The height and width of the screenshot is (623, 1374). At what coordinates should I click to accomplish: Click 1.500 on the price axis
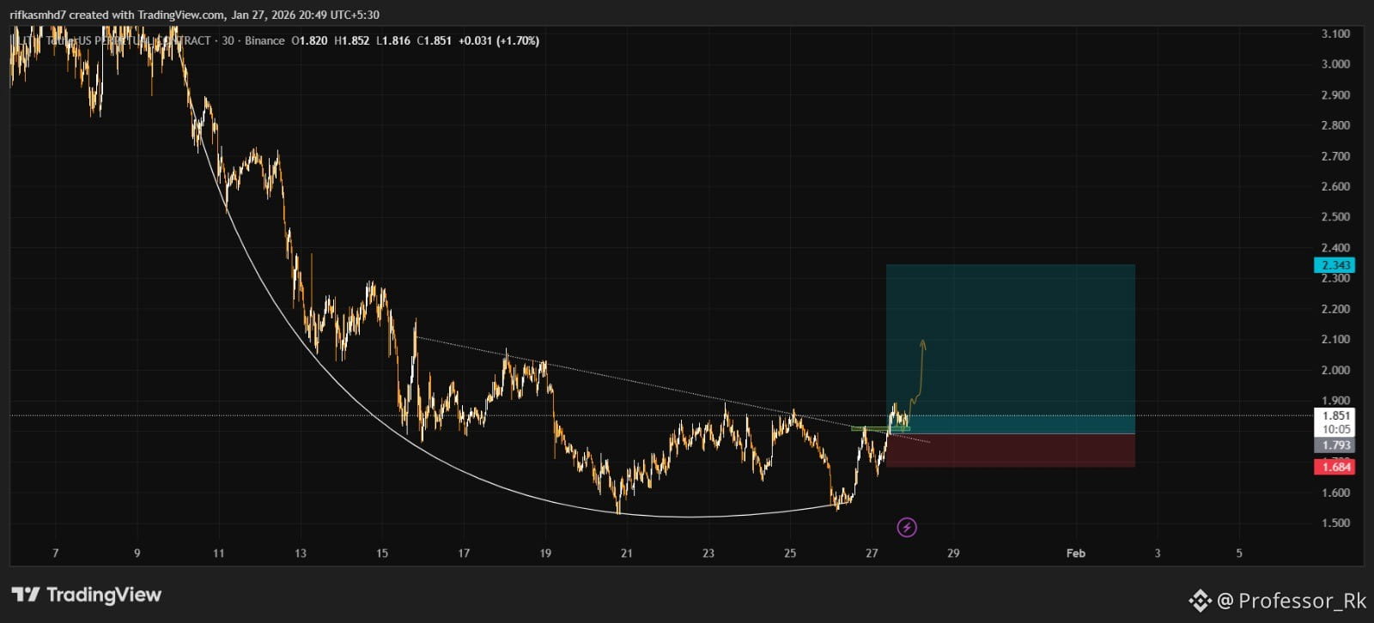pos(1335,523)
